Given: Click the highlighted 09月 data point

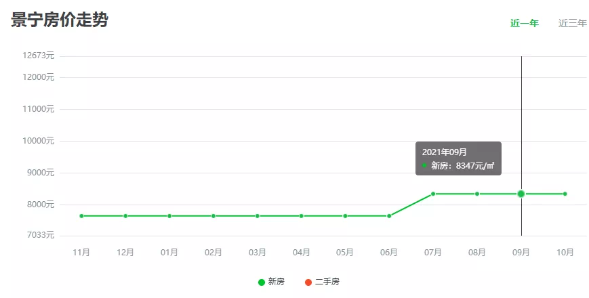Looking at the screenshot, I should (x=521, y=194).
